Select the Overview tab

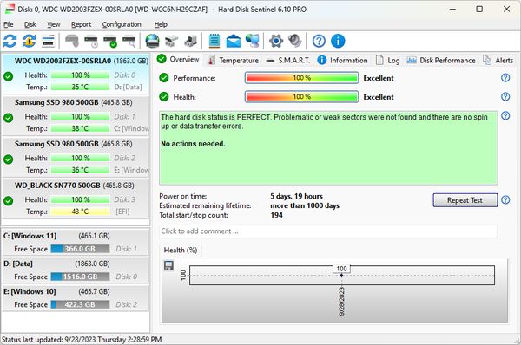point(178,60)
